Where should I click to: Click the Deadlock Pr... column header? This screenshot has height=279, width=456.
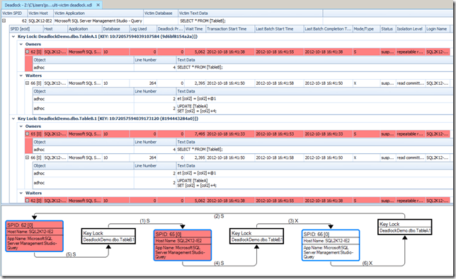click(171, 29)
